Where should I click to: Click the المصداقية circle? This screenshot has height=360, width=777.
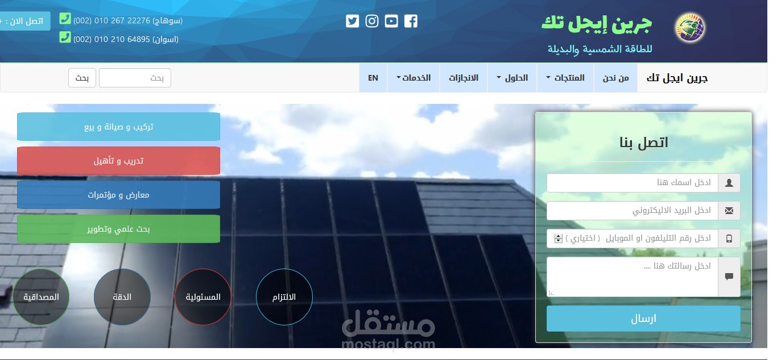point(41,297)
